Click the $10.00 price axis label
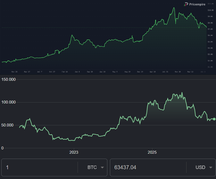Screen dimensions: 216x179 pos(211,10)
